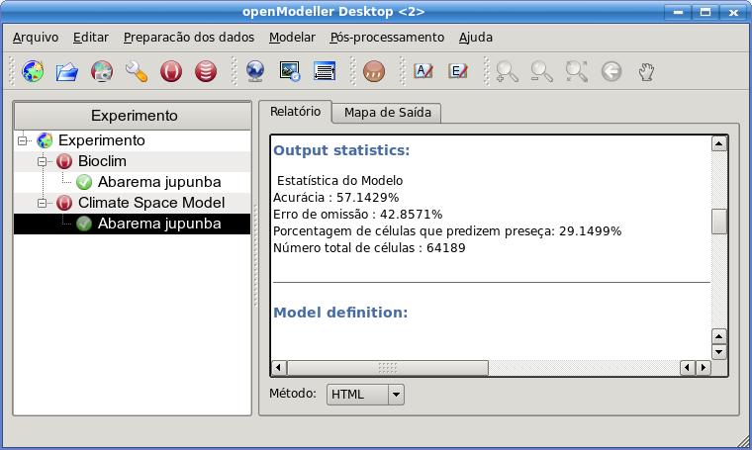
Task: Maximize the openModeller Desktop window
Action: click(x=705, y=12)
